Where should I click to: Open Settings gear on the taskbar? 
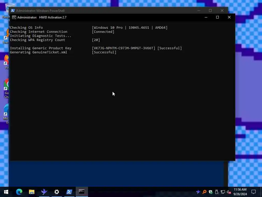pos(57,192)
